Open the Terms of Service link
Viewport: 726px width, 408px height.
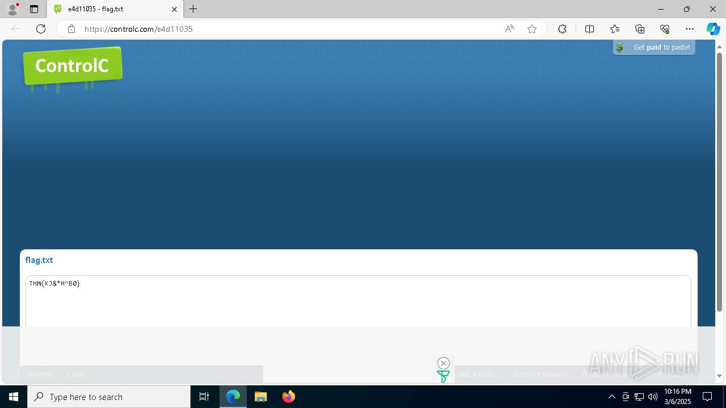(x=539, y=375)
